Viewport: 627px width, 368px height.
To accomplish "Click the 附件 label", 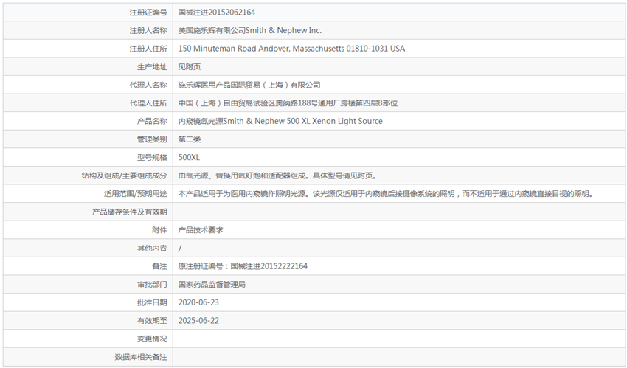I will [159, 230].
